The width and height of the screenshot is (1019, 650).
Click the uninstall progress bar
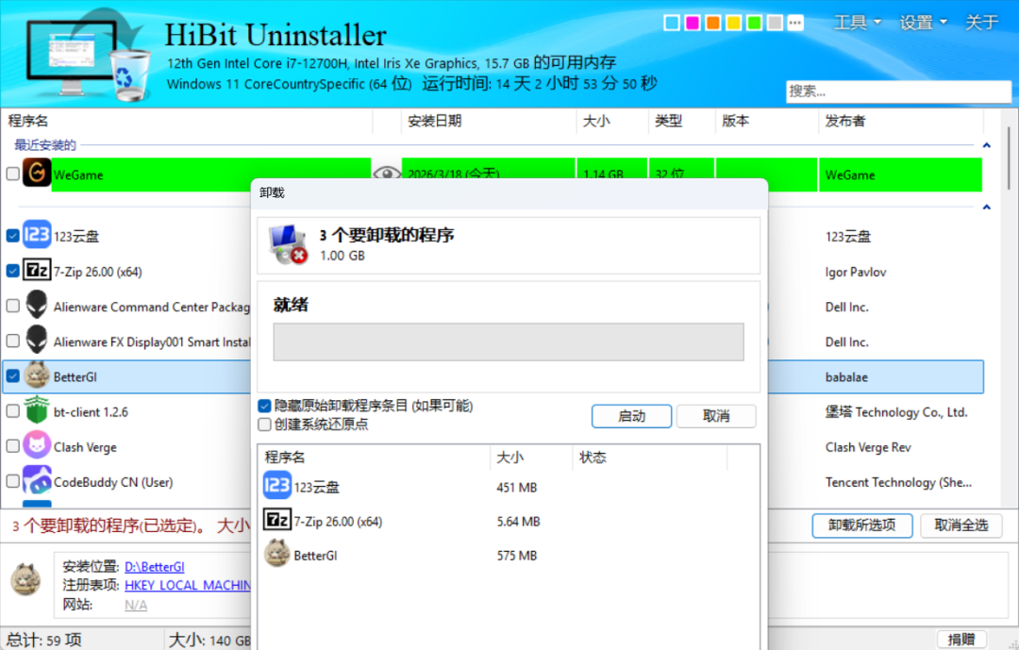click(509, 342)
